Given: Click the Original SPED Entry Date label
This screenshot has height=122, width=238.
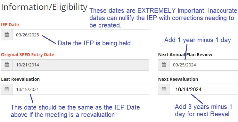Looking at the screenshot, I should coord(28,55).
